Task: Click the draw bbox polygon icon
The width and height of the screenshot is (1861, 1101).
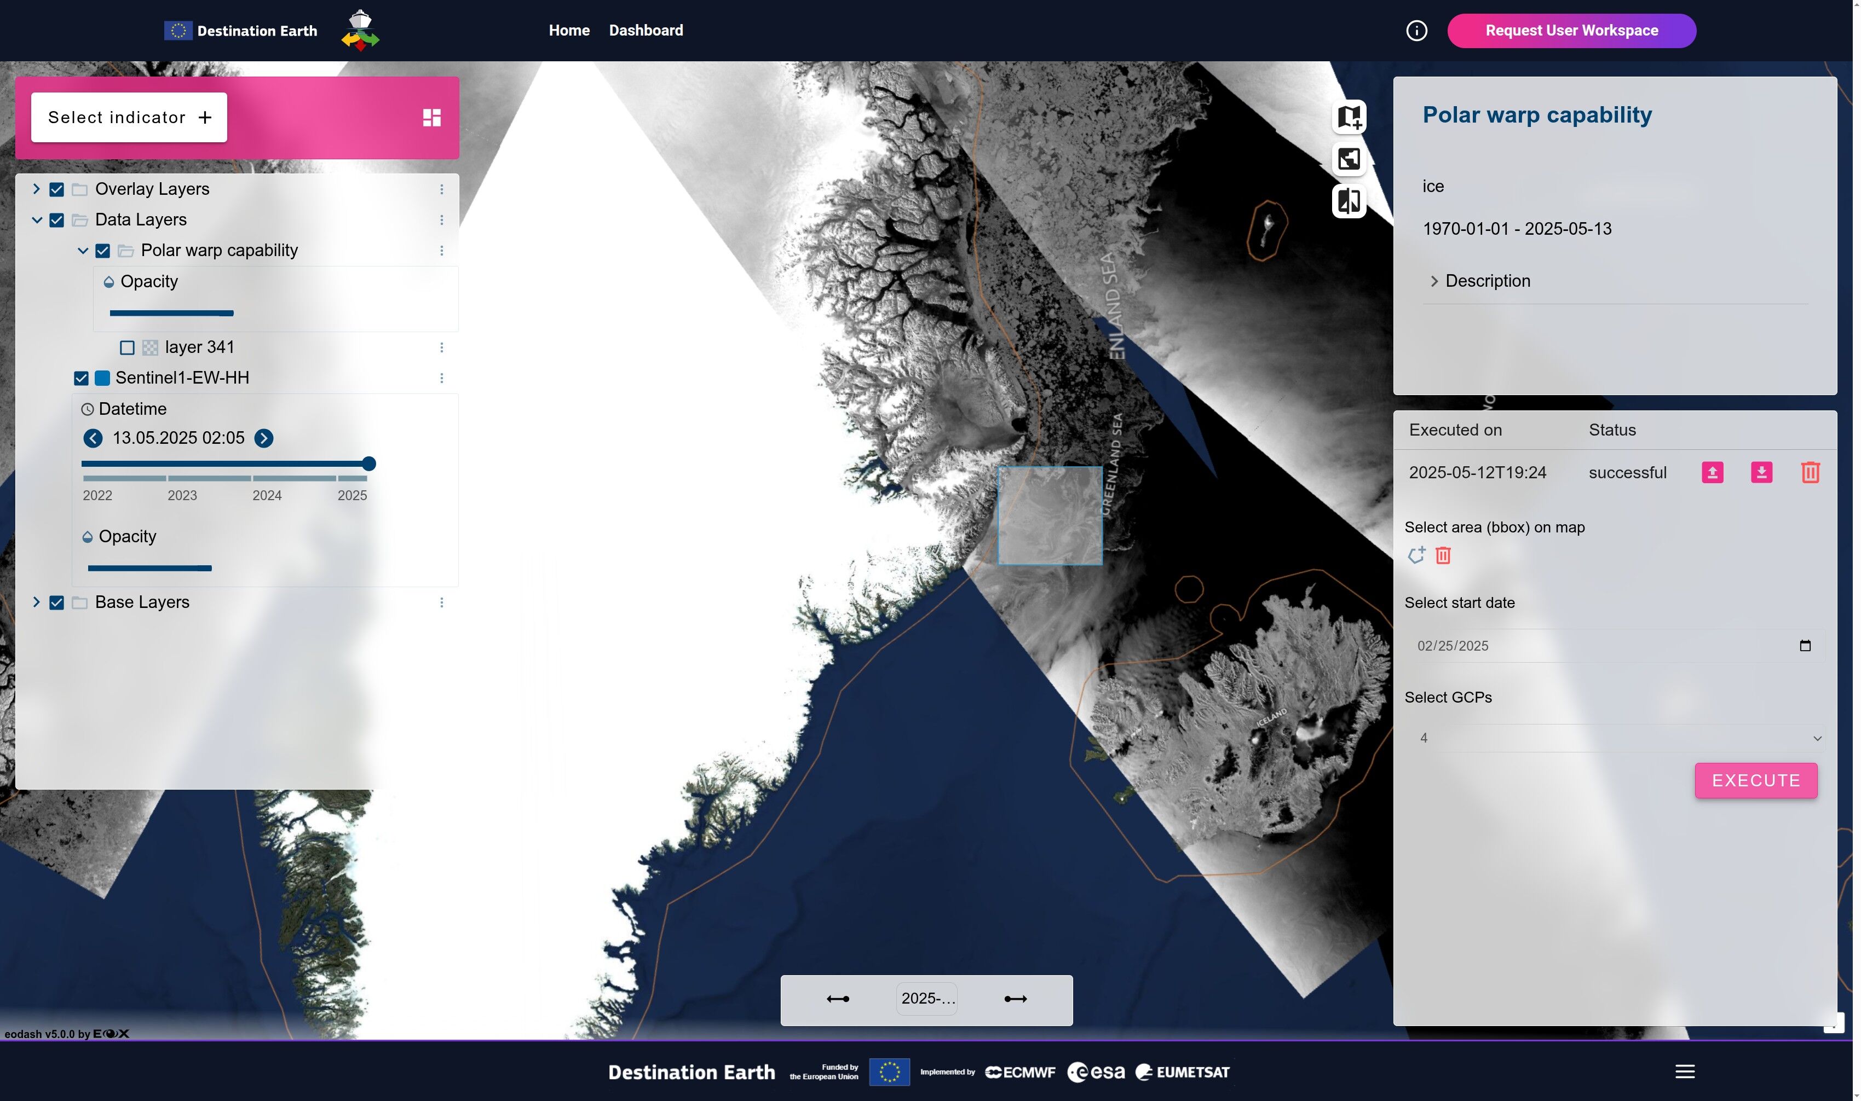Action: (1416, 555)
